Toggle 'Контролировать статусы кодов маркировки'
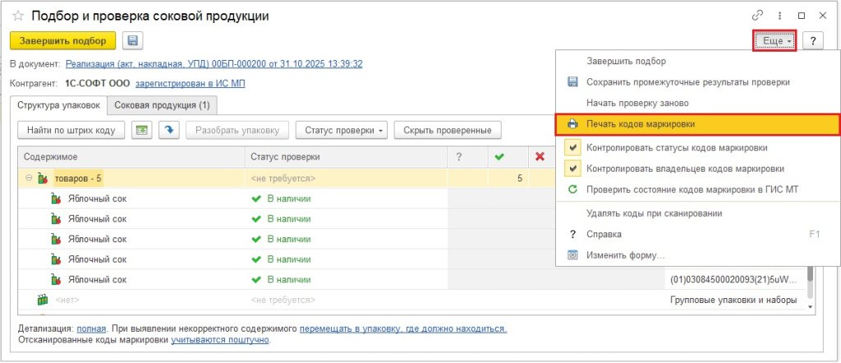Viewport: 841px width, 363px height. (x=677, y=148)
